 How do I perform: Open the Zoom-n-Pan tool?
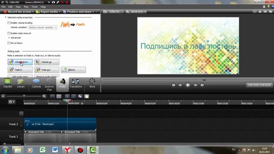coord(49,85)
